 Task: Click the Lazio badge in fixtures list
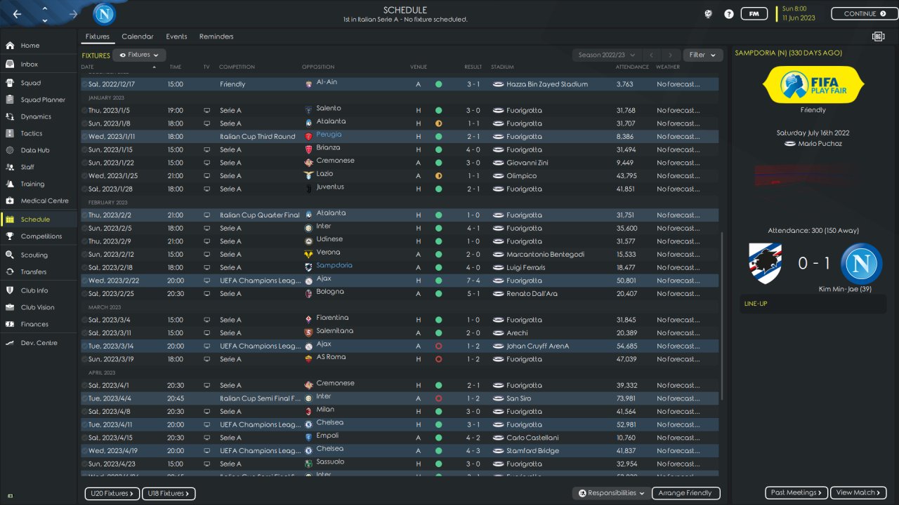[308, 175]
